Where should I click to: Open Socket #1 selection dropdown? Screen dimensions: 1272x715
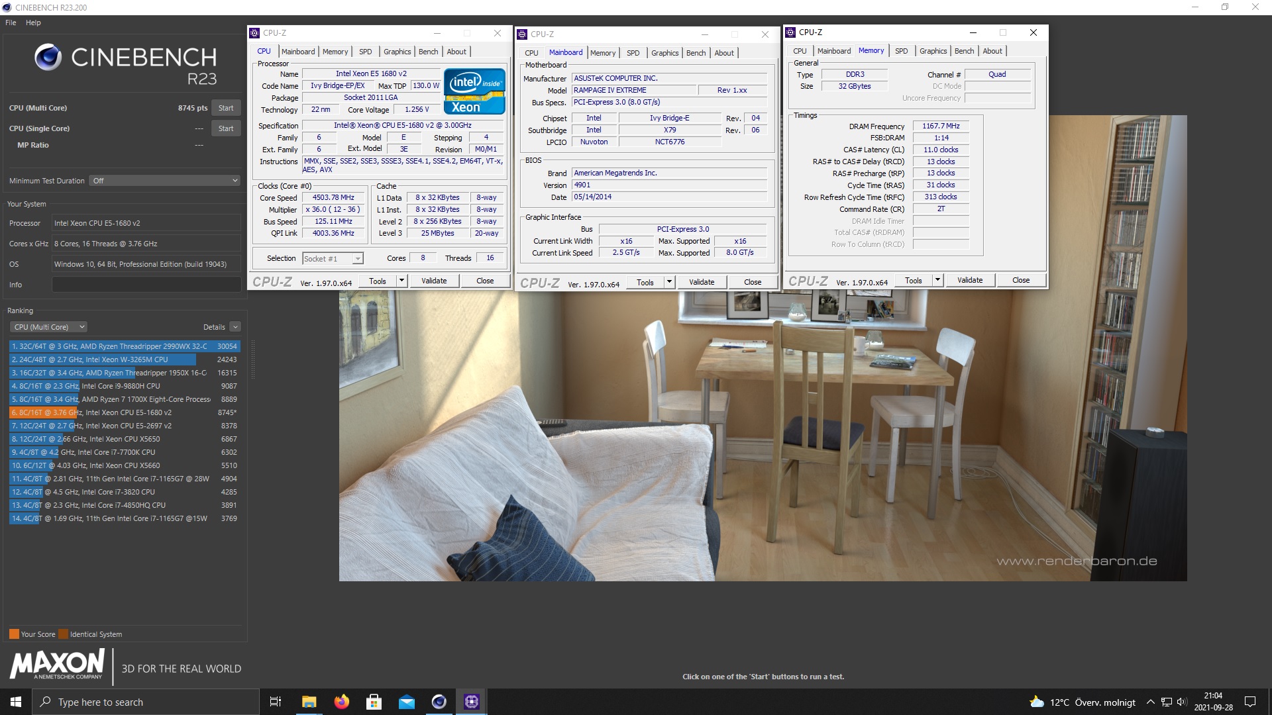[333, 259]
